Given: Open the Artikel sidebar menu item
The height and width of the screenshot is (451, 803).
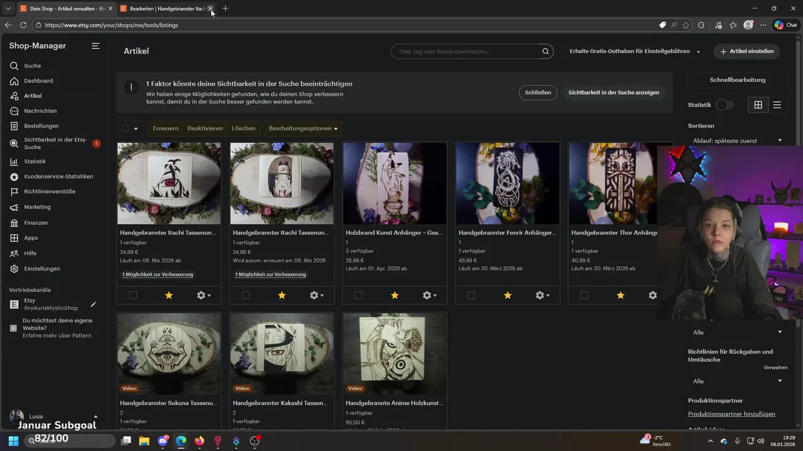Looking at the screenshot, I should [x=33, y=96].
